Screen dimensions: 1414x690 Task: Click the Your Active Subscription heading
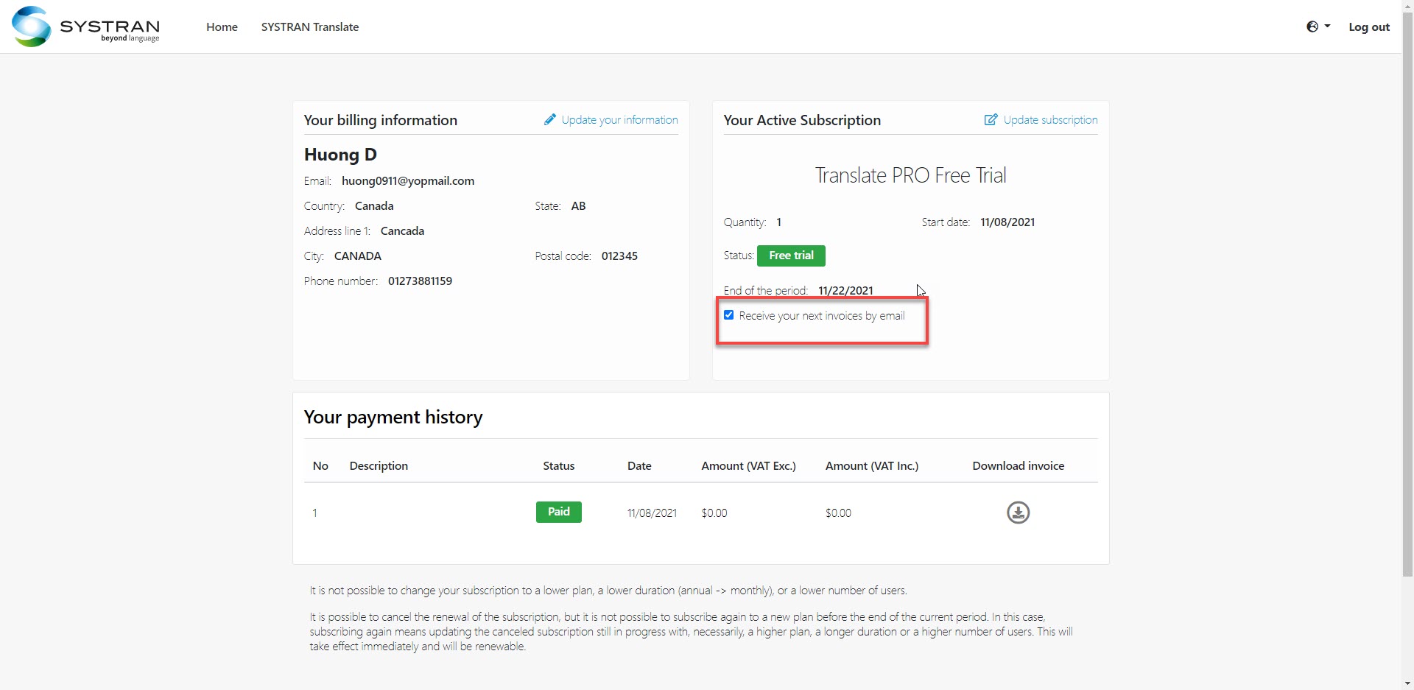pyautogui.click(x=802, y=120)
